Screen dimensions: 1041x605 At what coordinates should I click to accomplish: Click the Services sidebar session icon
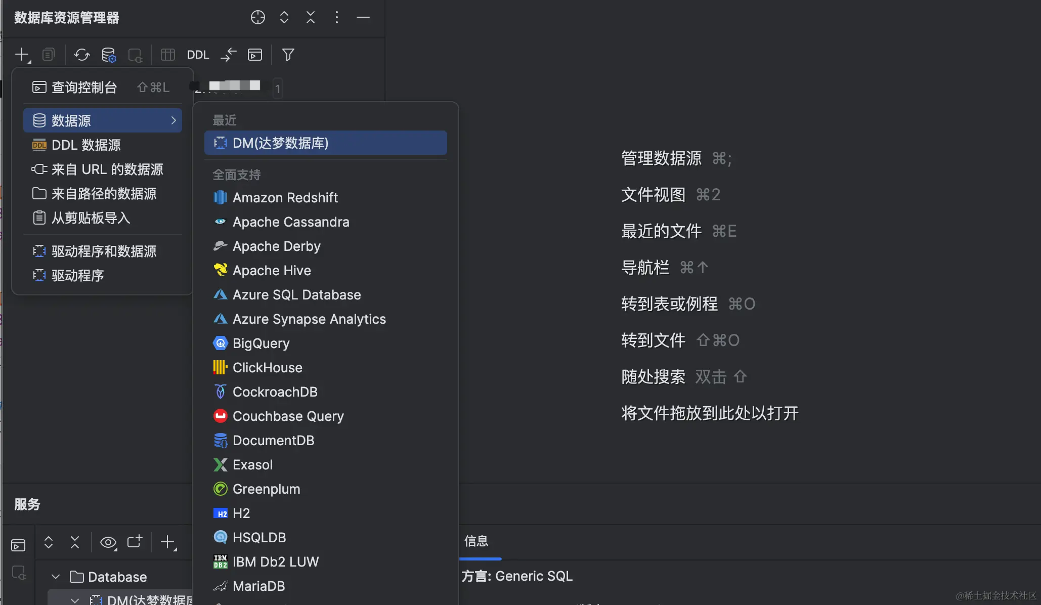19,573
